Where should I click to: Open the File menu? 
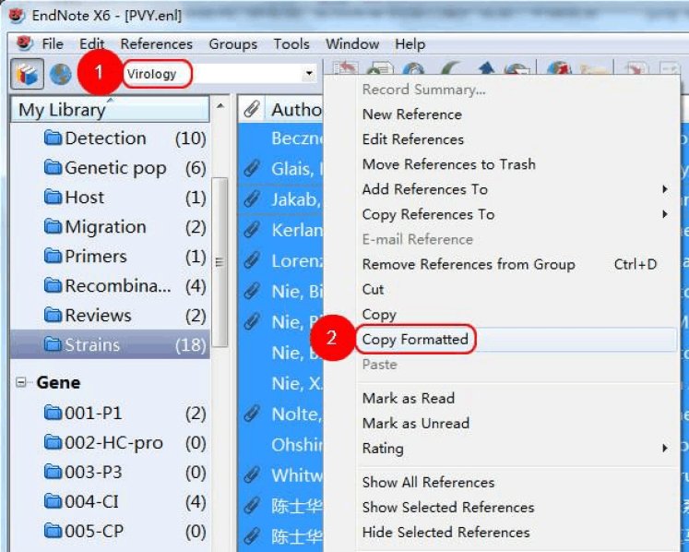(53, 44)
